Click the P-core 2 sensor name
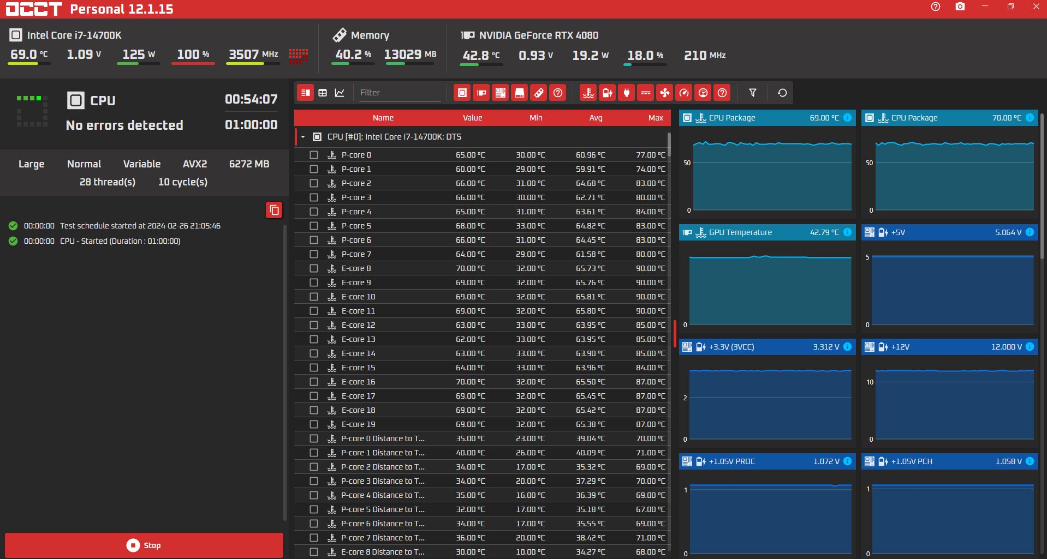The image size is (1047, 559). click(x=356, y=183)
